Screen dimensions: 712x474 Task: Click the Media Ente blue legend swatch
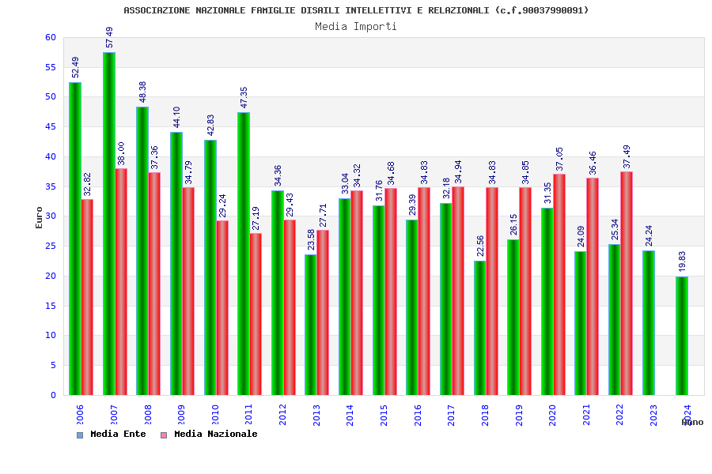pos(80,435)
